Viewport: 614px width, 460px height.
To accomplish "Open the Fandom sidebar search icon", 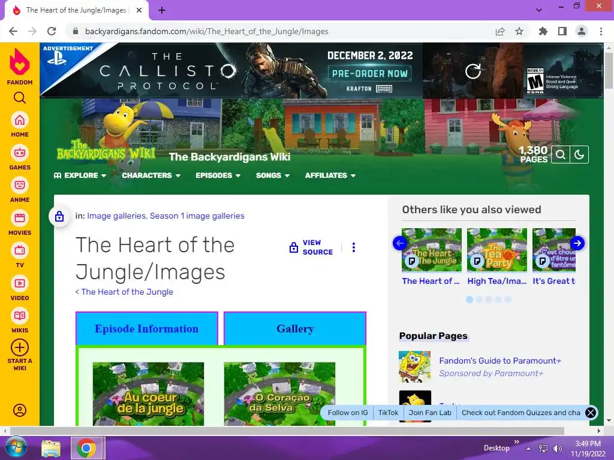I will click(20, 98).
